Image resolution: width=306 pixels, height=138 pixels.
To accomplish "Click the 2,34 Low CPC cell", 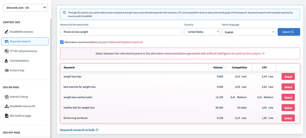I will (267, 77).
